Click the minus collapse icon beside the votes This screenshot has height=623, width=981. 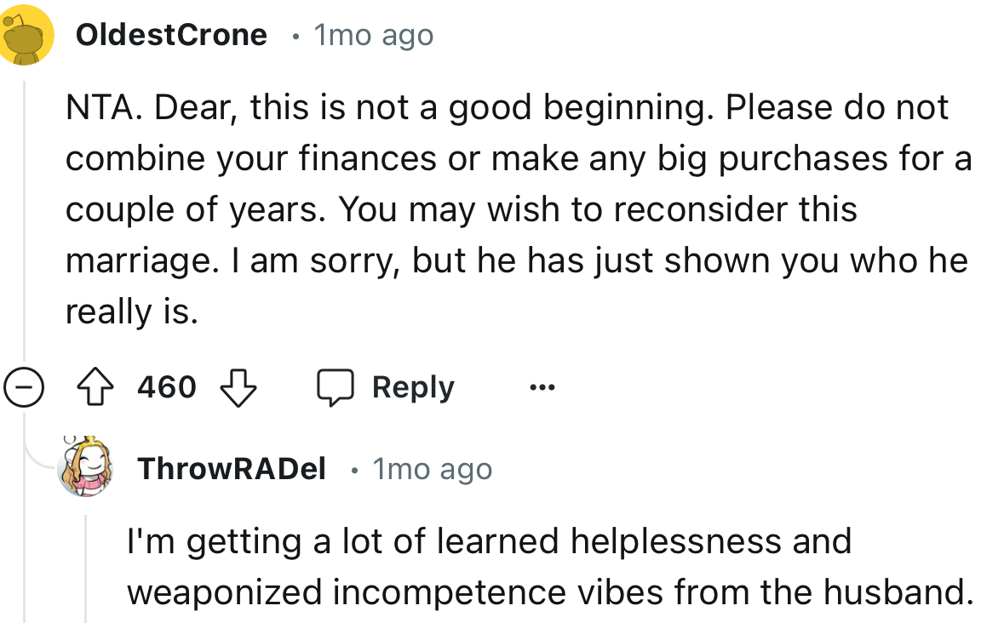tap(23, 386)
